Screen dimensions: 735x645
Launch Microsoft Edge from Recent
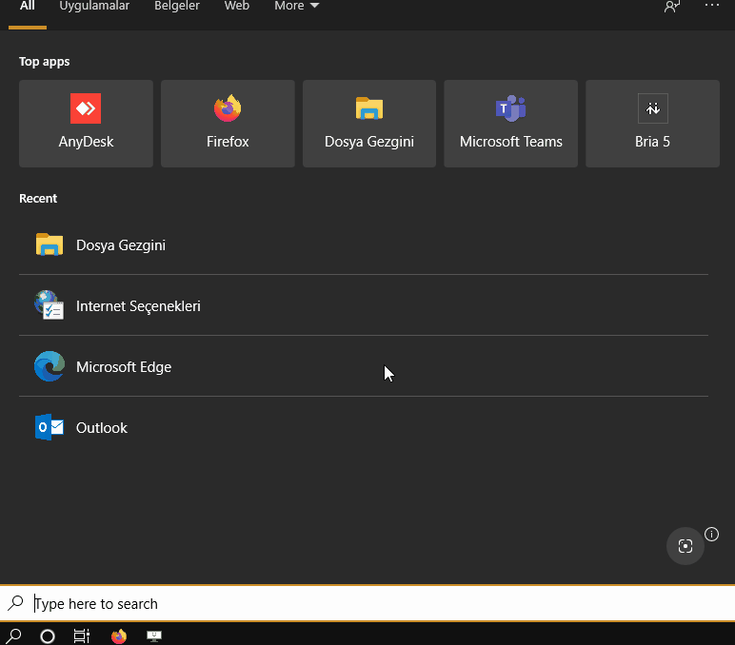pos(364,366)
